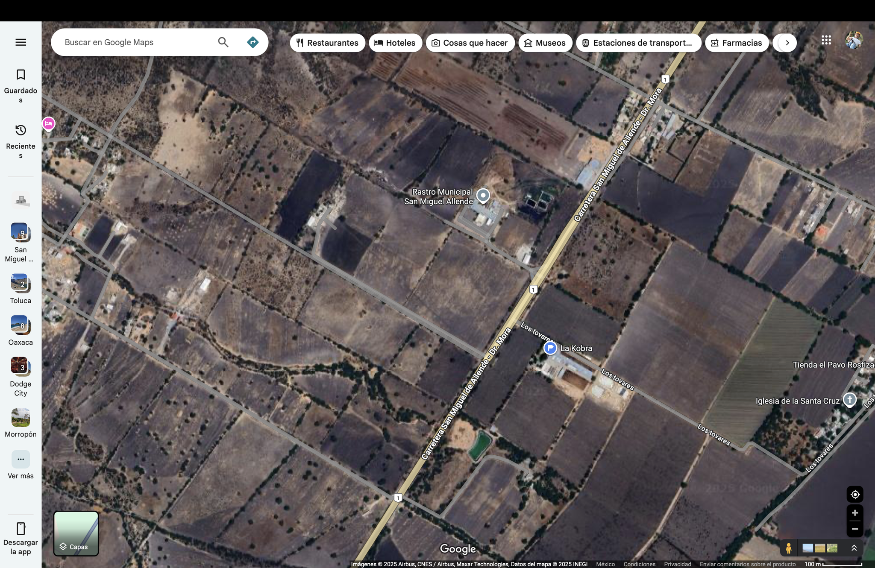The image size is (875, 568).
Task: Click the search magnifier icon
Action: pyautogui.click(x=223, y=42)
